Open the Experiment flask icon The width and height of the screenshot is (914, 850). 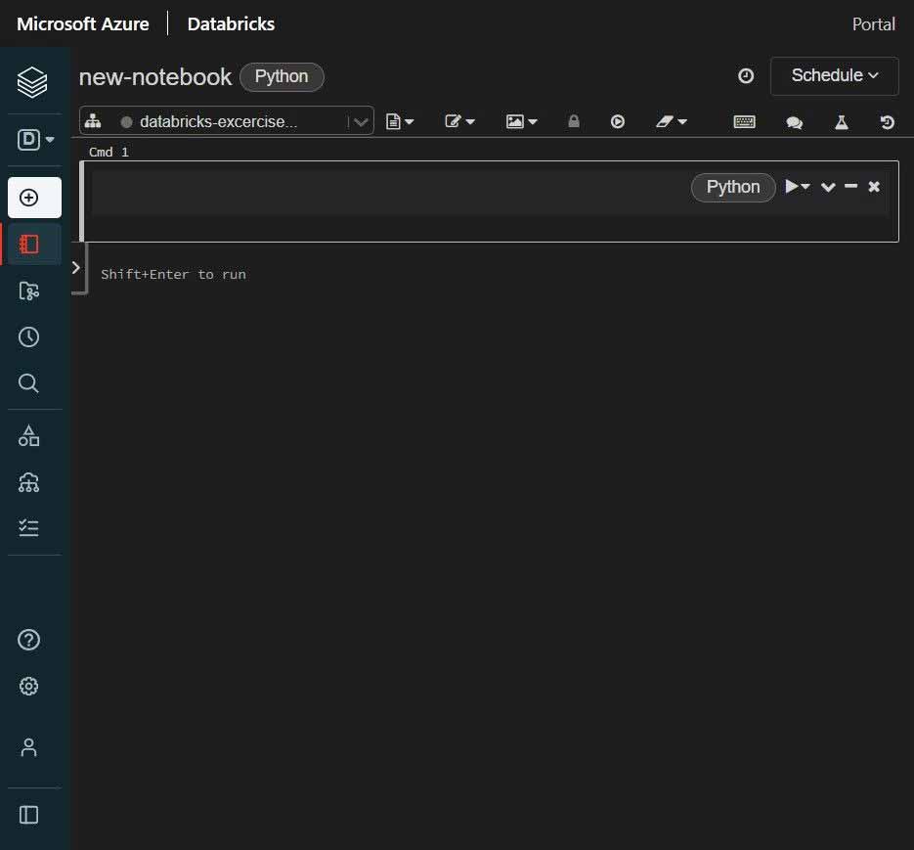tap(841, 122)
